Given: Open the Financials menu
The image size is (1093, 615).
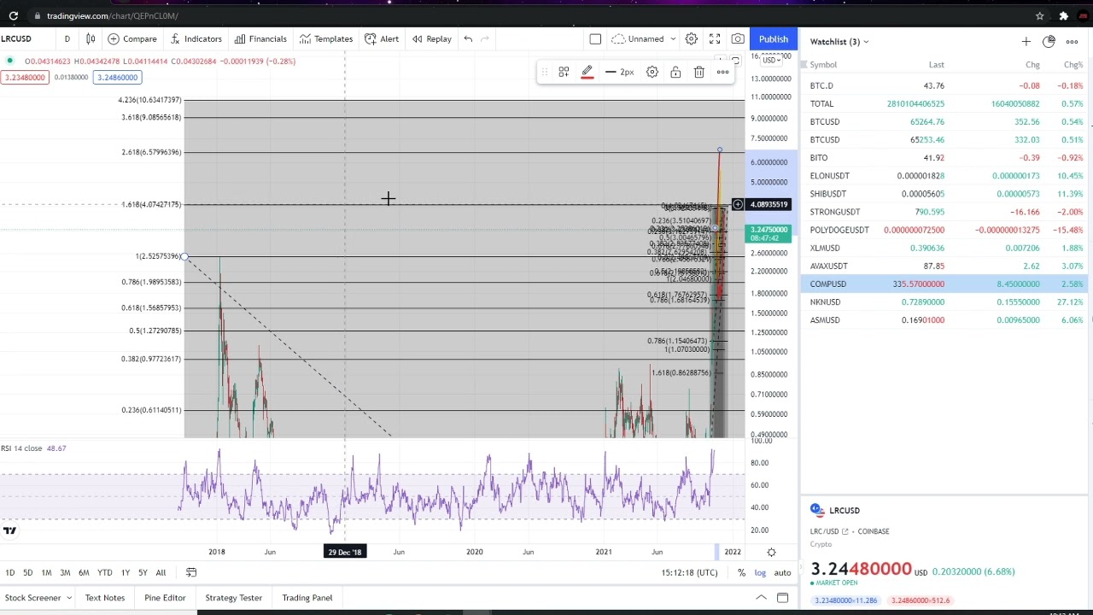Looking at the screenshot, I should tap(260, 38).
